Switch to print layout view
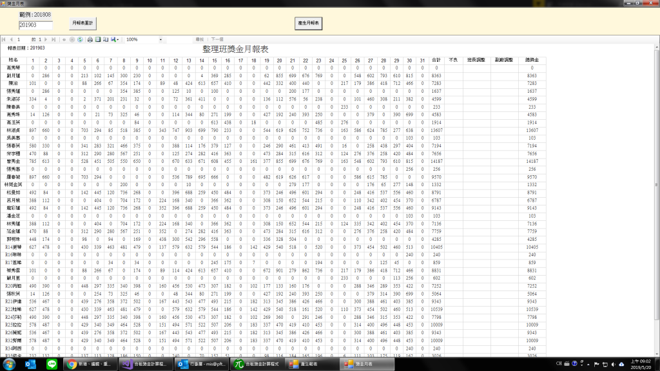Viewport: 660px width, 371px height. (x=98, y=39)
